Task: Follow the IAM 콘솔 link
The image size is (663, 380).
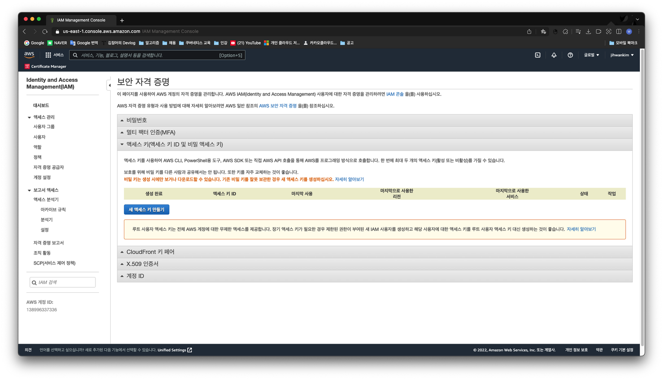Action: tap(395, 94)
